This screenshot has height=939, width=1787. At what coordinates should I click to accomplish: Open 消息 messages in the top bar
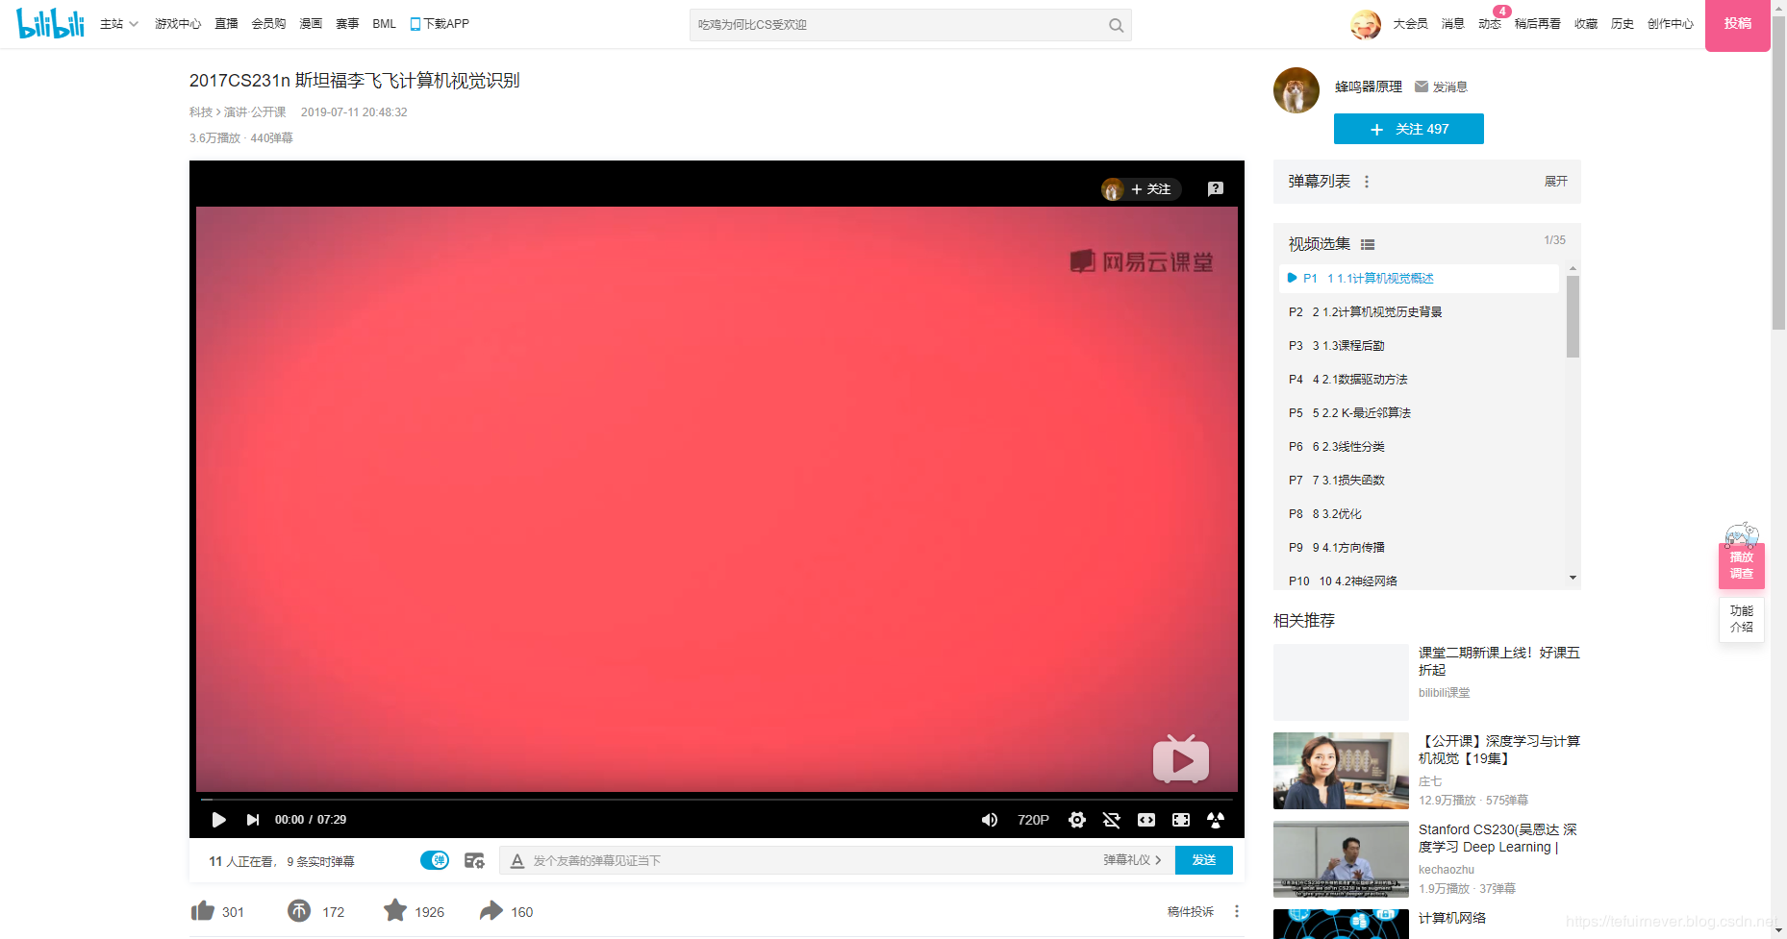1452,24
